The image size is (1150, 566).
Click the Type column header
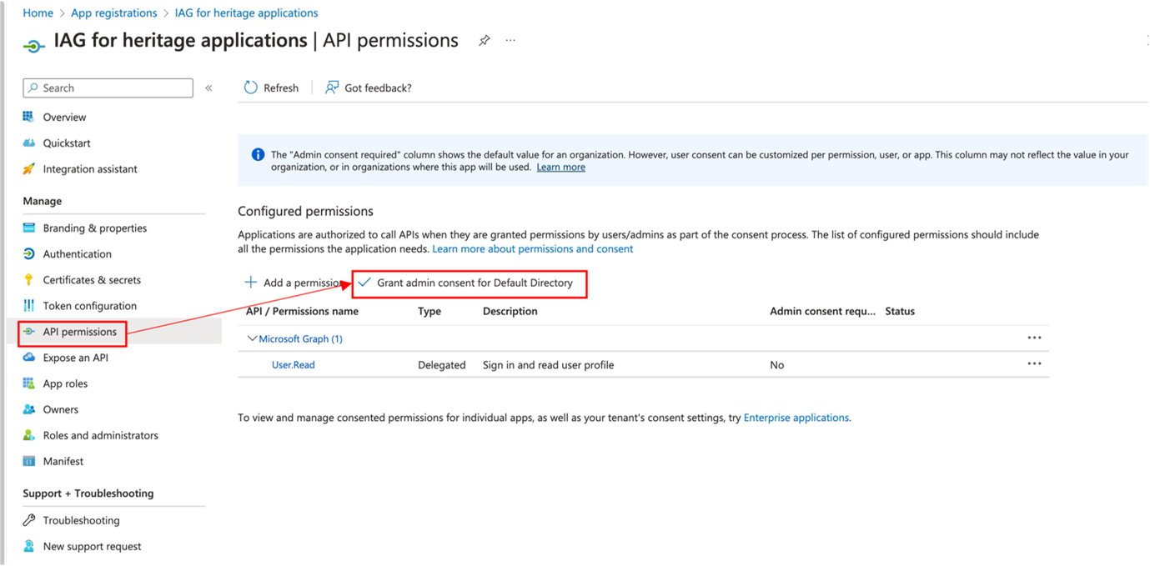click(429, 311)
